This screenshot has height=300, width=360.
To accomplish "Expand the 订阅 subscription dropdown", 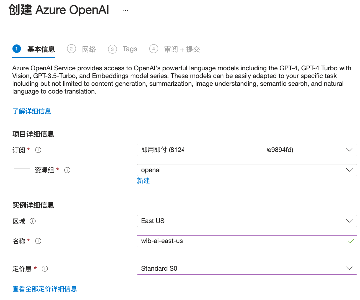I will coord(247,150).
